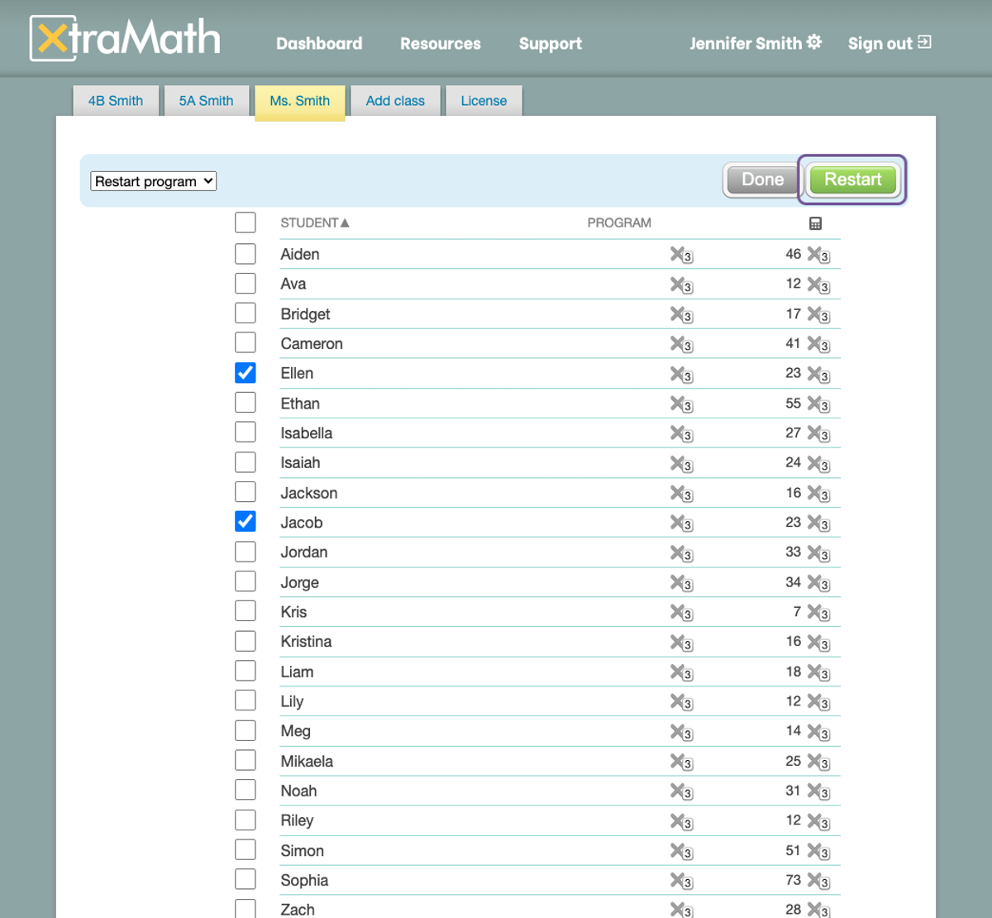
Task: Uncheck Ellen's row checkbox
Action: point(245,372)
